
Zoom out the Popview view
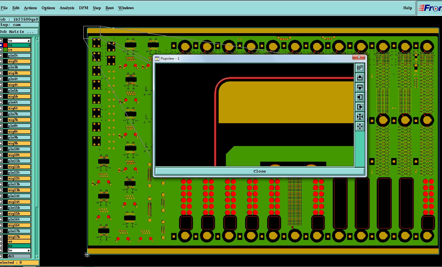(360, 126)
